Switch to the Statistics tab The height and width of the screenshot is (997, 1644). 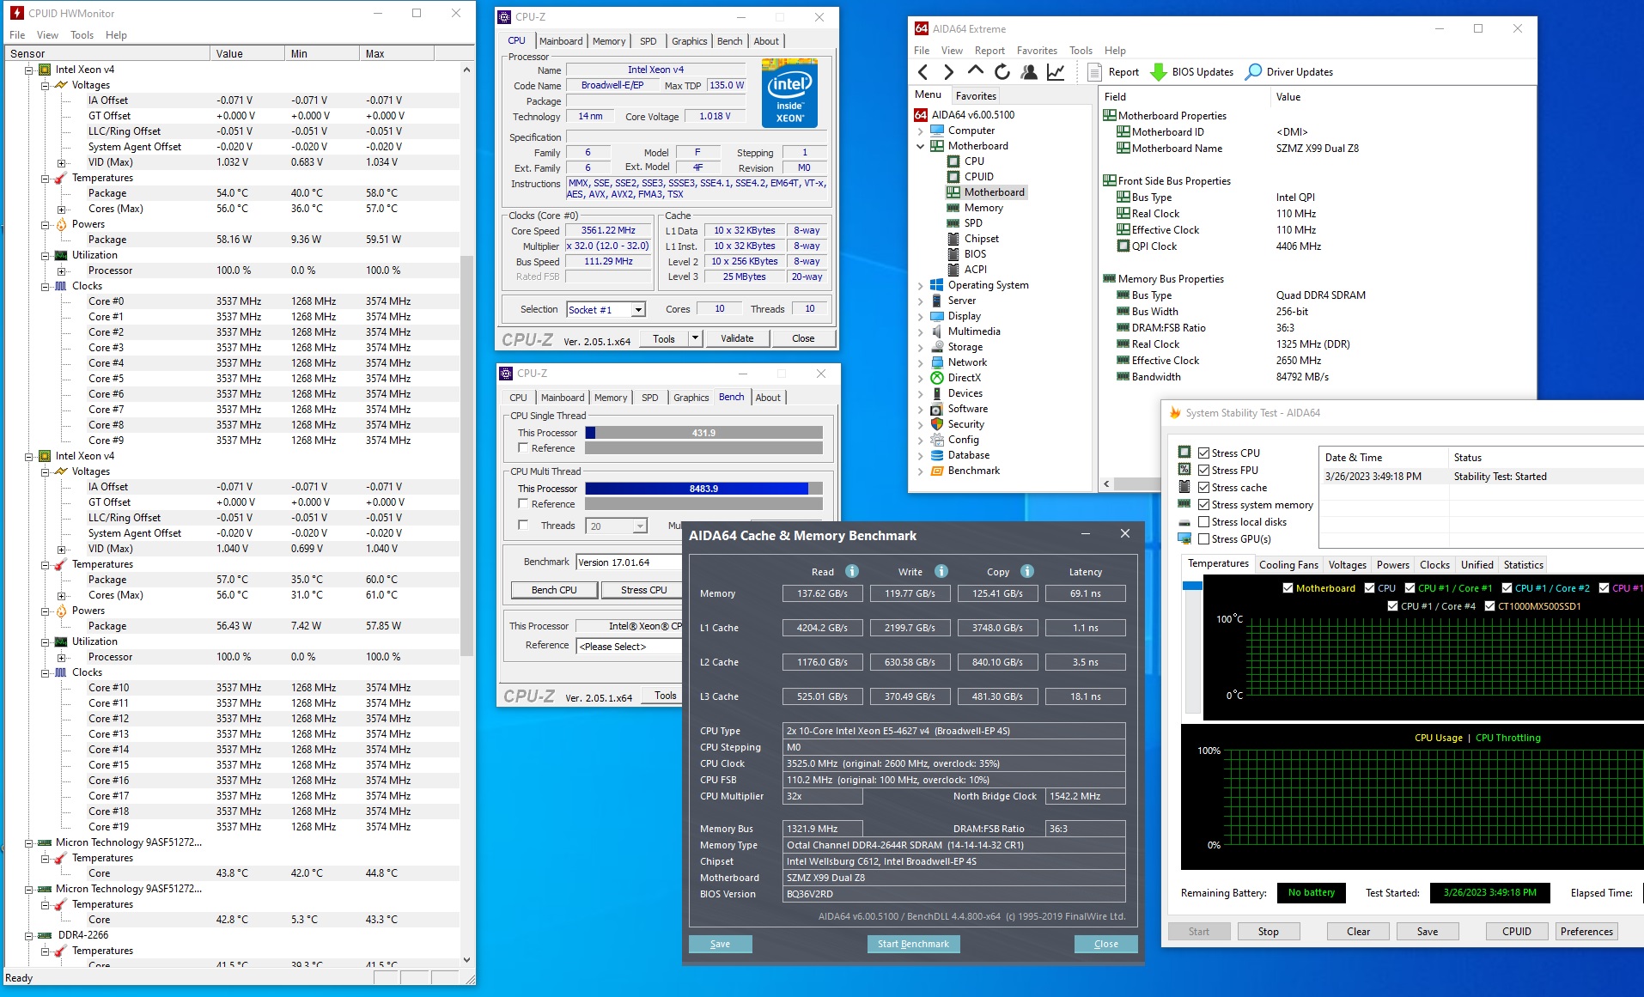[1523, 565]
